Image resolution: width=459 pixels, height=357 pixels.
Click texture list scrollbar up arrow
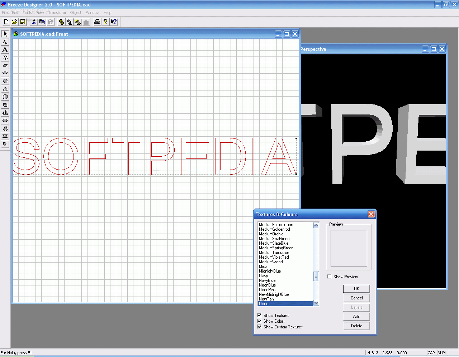pos(316,225)
